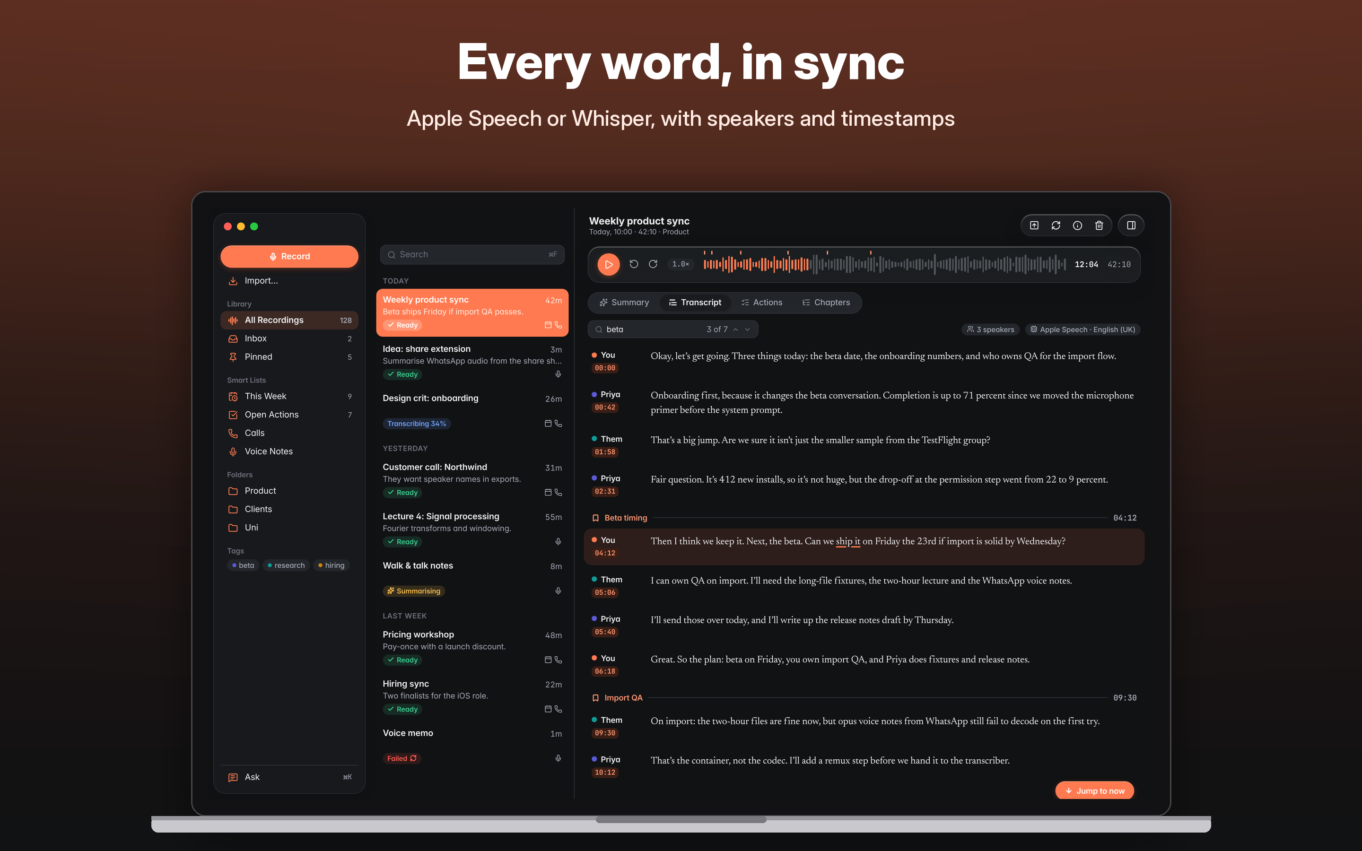Focus the recordings Search field
Screen dimensions: 1362x851
[472, 254]
